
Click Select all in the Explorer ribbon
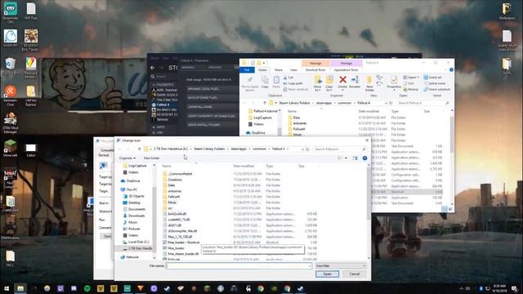pyautogui.click(x=432, y=78)
